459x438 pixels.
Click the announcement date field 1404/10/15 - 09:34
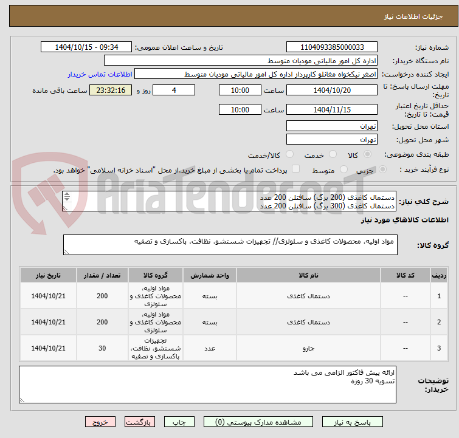(86, 47)
